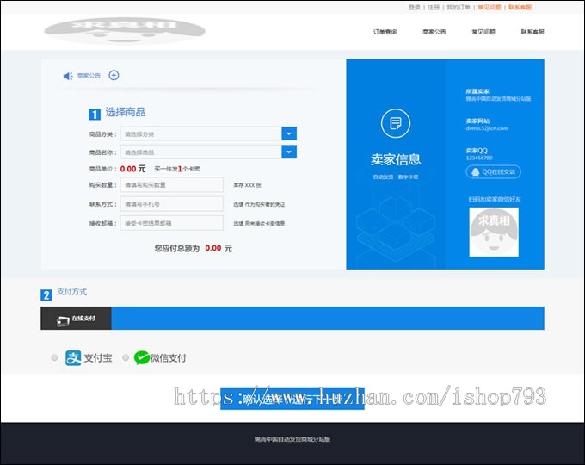Click the blue 商家公告 label beside megaphone
The width and height of the screenshot is (585, 465).
coord(89,76)
